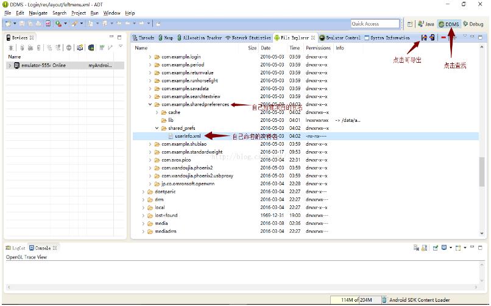Expand the emulator-5554 device node
Screen dimensions: 491x306
pos(10,65)
